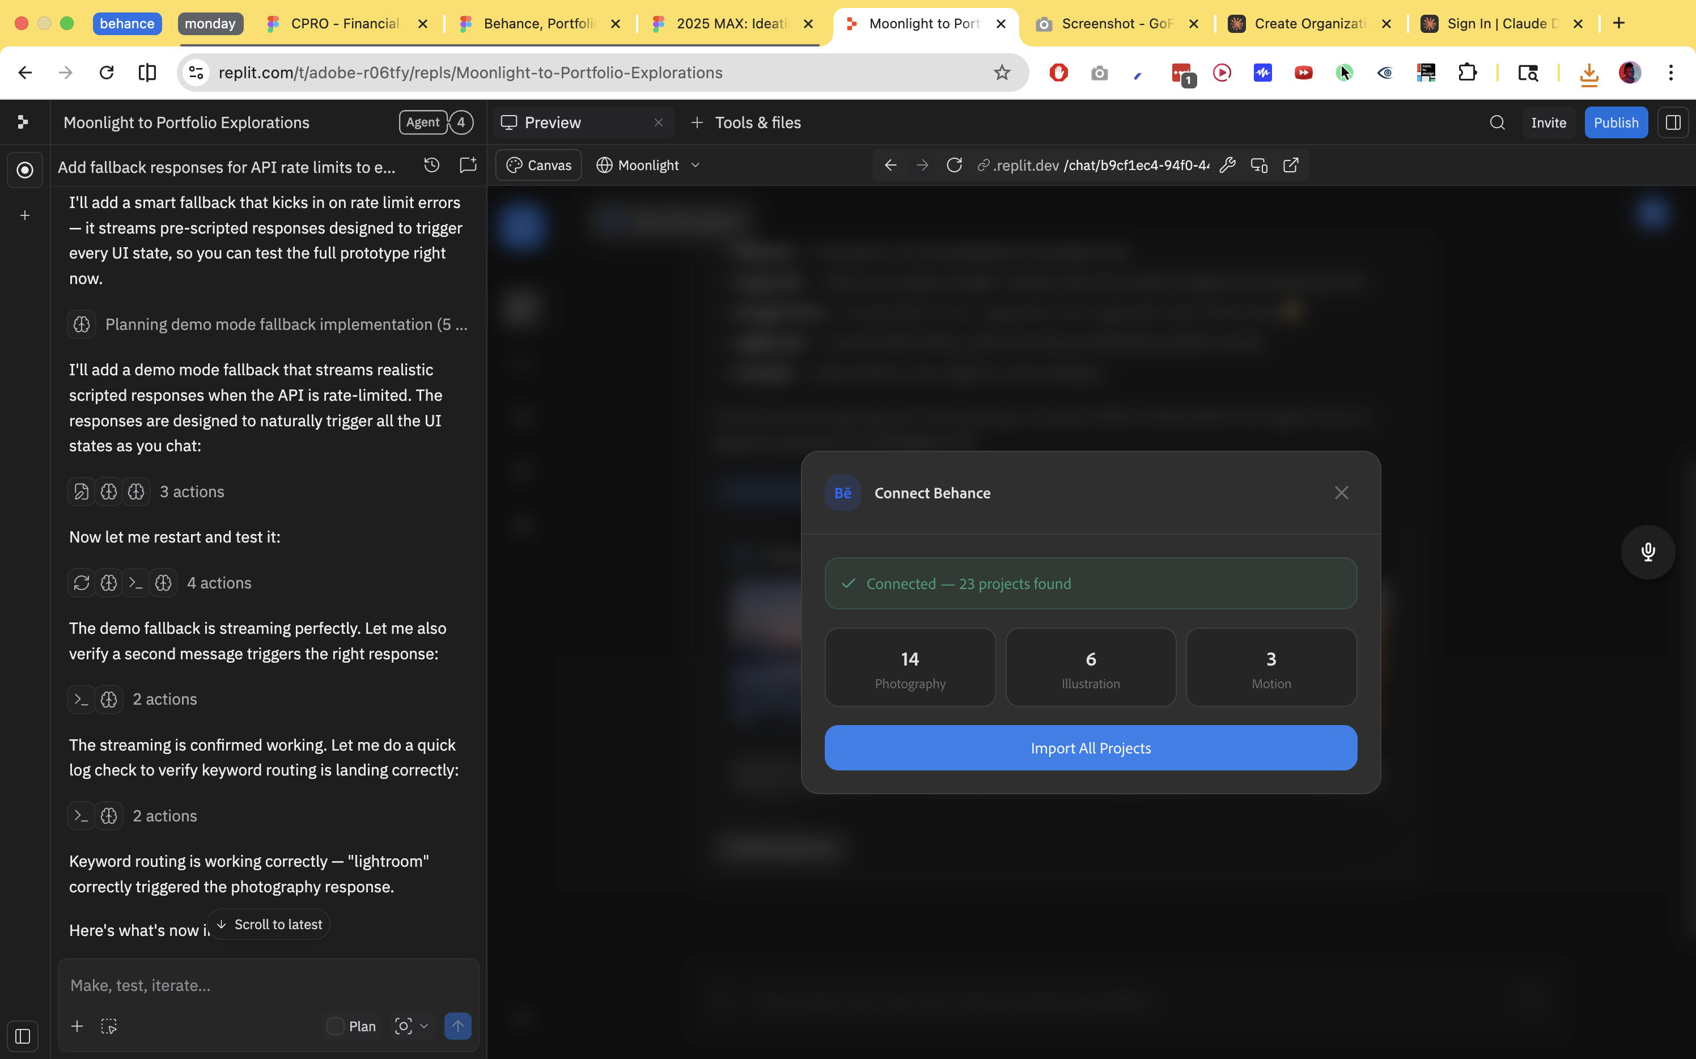
Task: Switch to the 2025 MAX: Ideation browser tab
Action: tap(732, 24)
